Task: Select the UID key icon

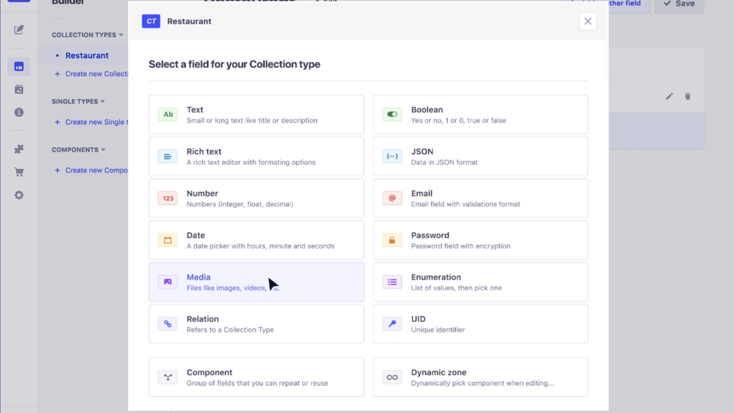Action: point(392,323)
